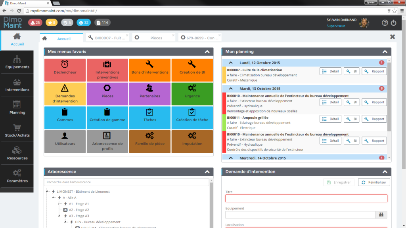Screen dimensions: 406x228
Task: Collapse the Arborescence panel
Action: click(x=207, y=172)
